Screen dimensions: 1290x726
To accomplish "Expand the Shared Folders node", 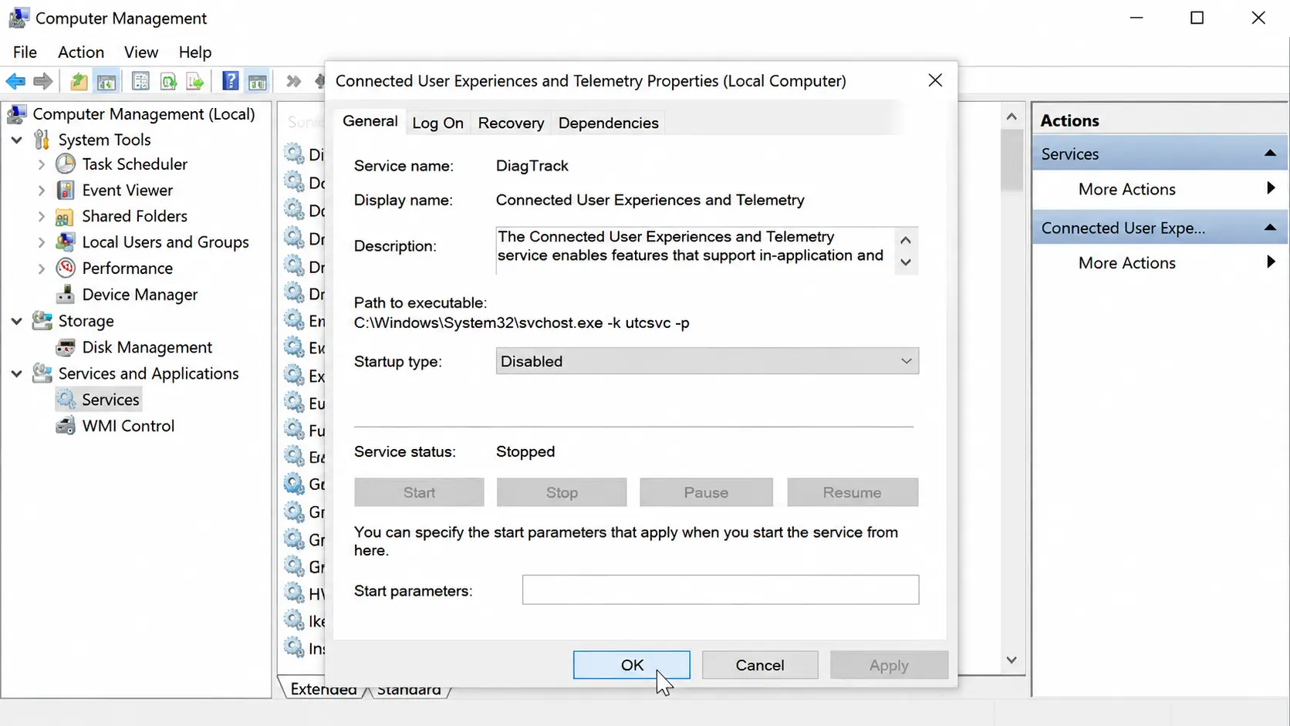I will [42, 217].
